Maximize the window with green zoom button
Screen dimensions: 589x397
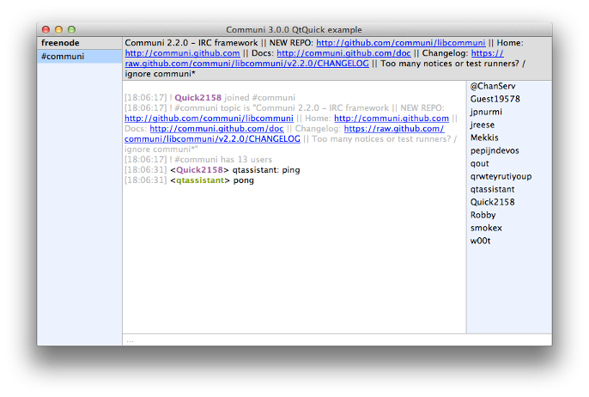(x=71, y=30)
